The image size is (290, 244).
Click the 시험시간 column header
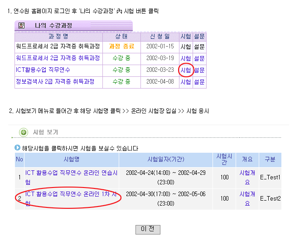tap(224, 160)
